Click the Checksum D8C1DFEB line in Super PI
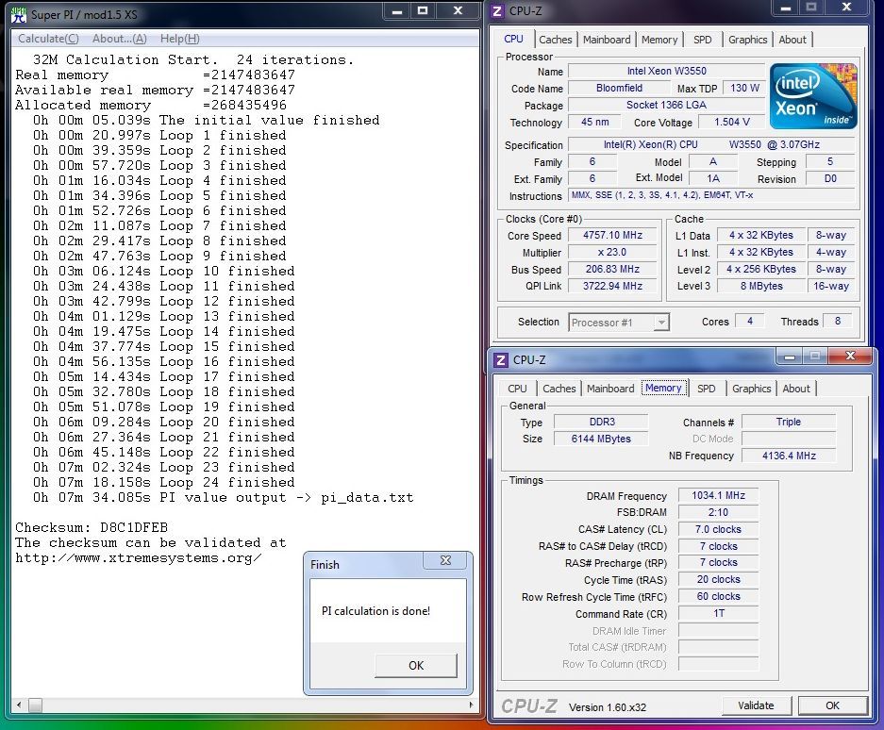The height and width of the screenshot is (730, 884). [x=92, y=527]
